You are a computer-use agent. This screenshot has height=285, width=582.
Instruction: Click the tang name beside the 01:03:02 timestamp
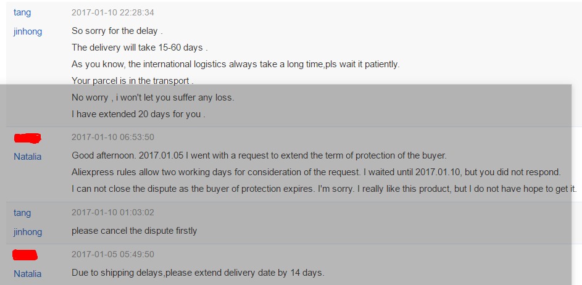click(x=22, y=213)
